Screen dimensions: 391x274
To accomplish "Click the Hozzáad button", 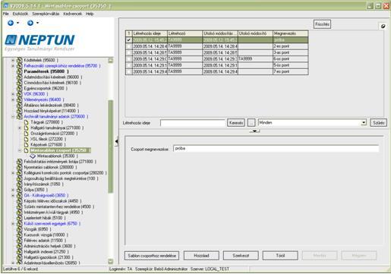I will pos(201,256).
